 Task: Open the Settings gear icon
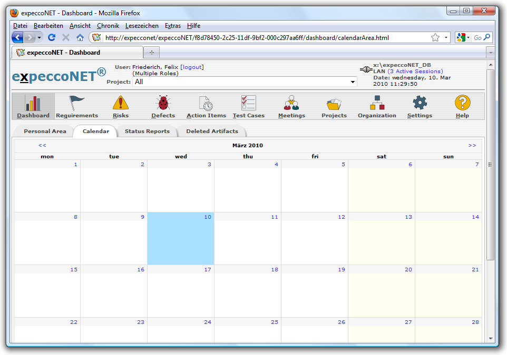[x=420, y=104]
